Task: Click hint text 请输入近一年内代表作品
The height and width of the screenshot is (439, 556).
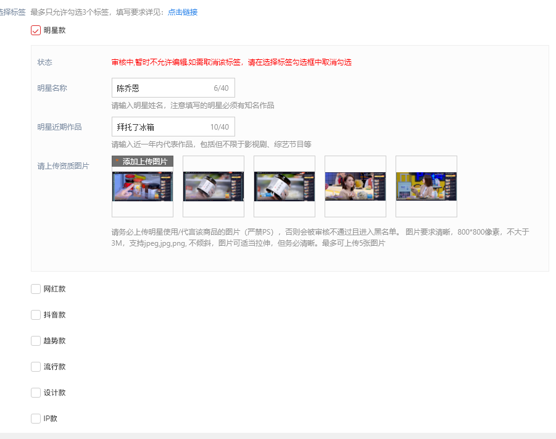Action: point(211,144)
